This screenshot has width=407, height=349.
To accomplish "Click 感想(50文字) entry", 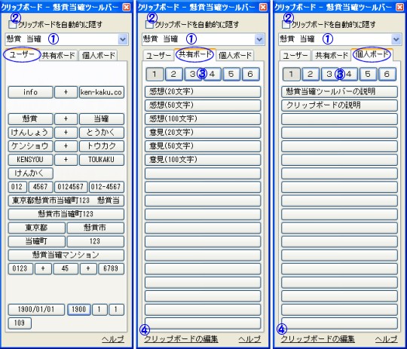I will (203, 106).
